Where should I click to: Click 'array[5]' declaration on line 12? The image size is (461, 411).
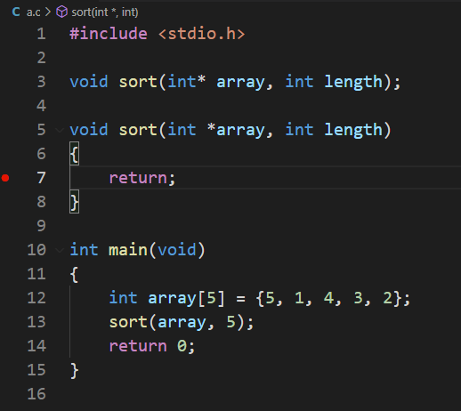[x=186, y=298]
